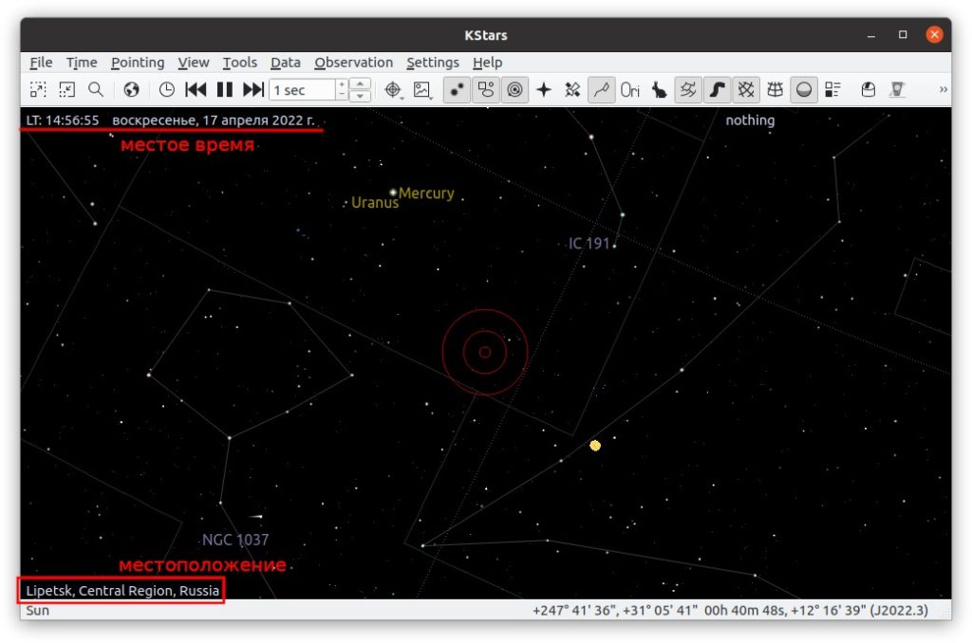Viewport: 972px width, 643px height.
Task: Click the Zoom In toolbar icon
Action: [x=38, y=90]
